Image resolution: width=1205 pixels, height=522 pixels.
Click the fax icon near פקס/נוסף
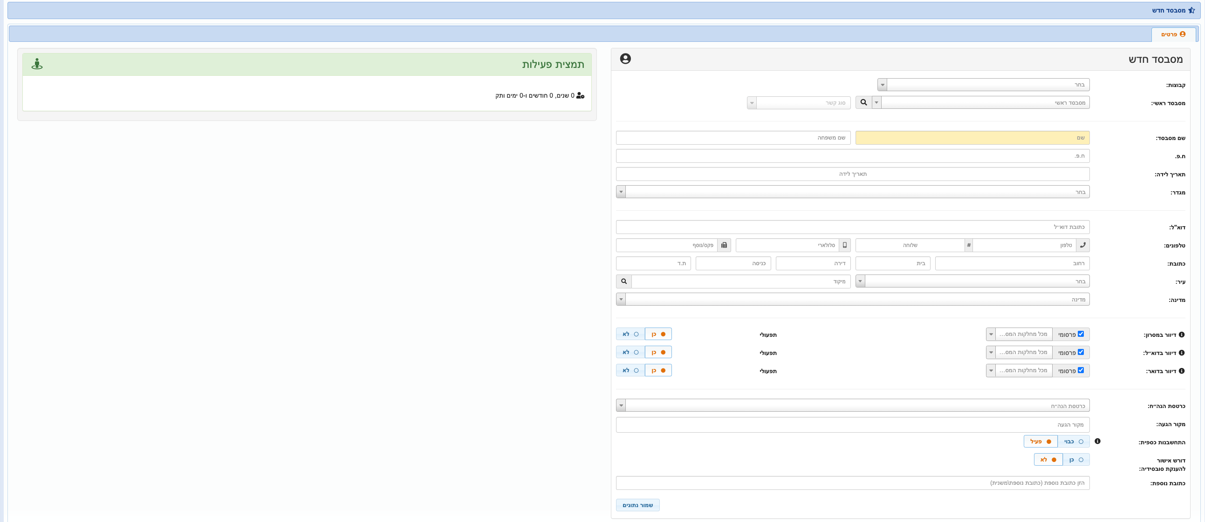724,245
